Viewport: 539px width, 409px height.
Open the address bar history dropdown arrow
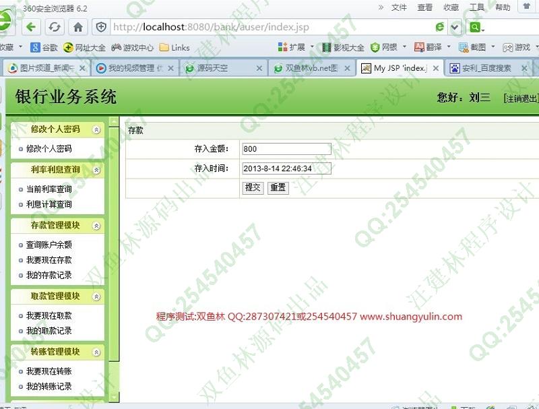click(x=455, y=27)
